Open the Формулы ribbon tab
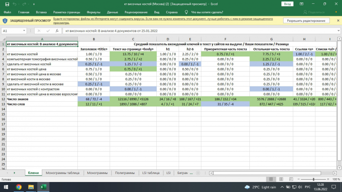The width and height of the screenshot is (342, 192). (94, 12)
